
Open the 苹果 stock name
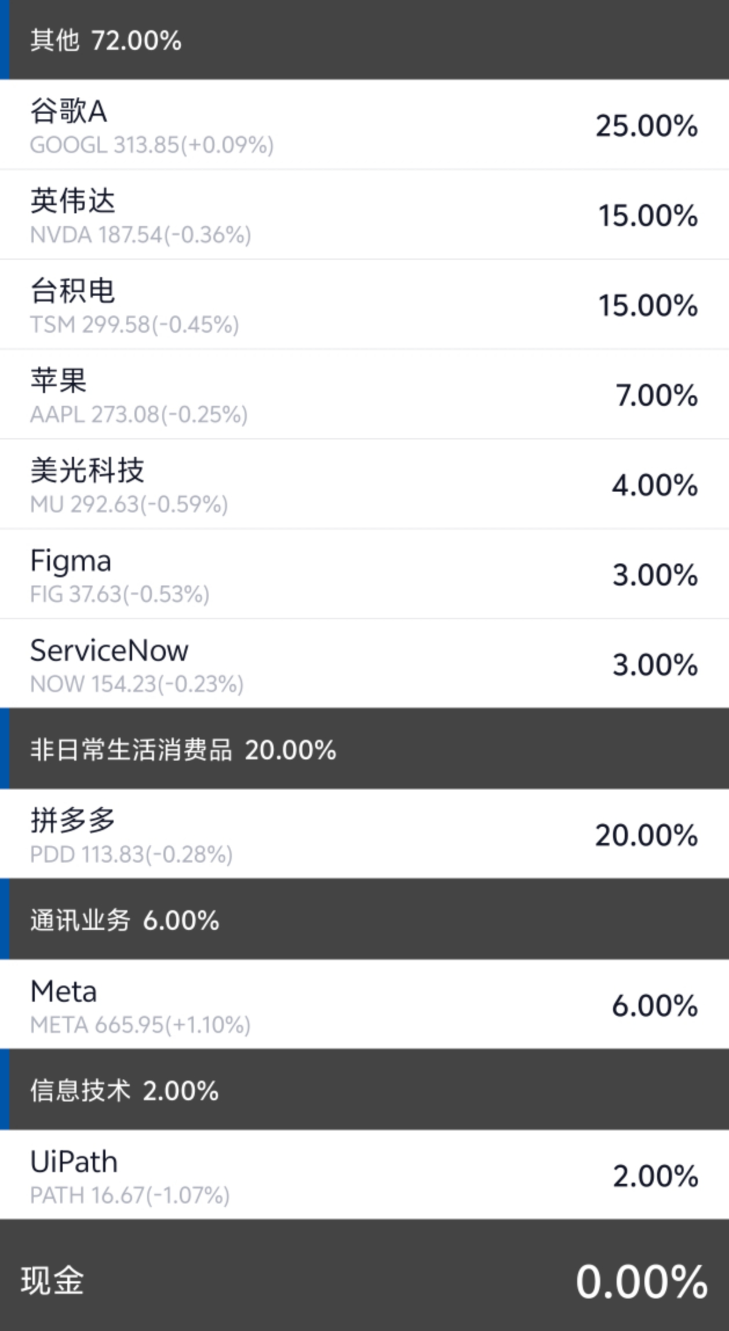[59, 380]
